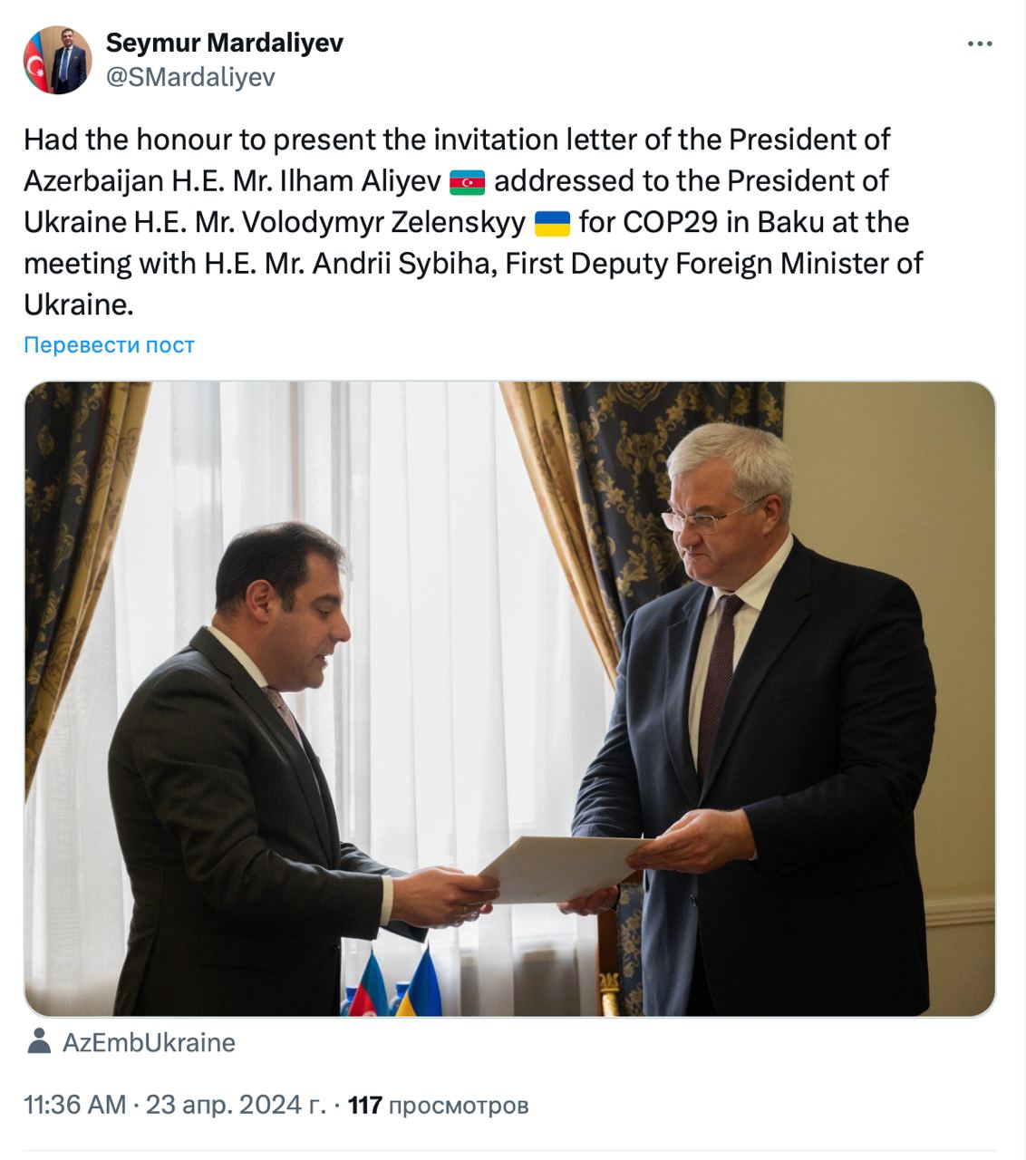Open the attached photo of the two men
Screen dimensions: 1026x1160
coord(509,699)
